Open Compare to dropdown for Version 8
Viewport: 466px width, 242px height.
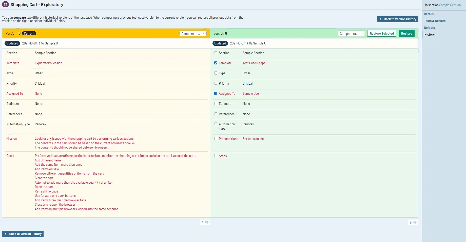click(x=351, y=34)
